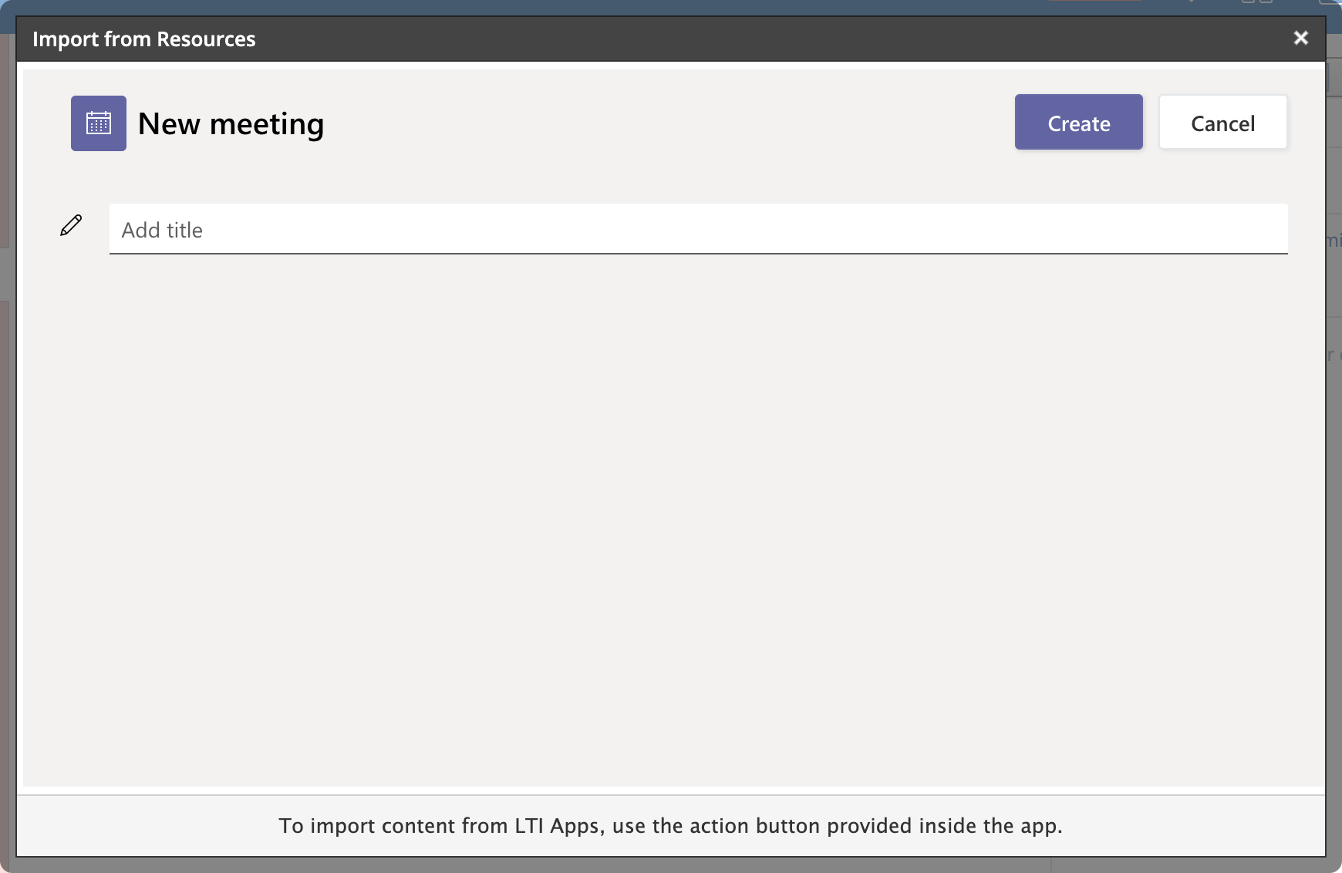
Task: Click the Import from Resources title text
Action: [x=144, y=39]
